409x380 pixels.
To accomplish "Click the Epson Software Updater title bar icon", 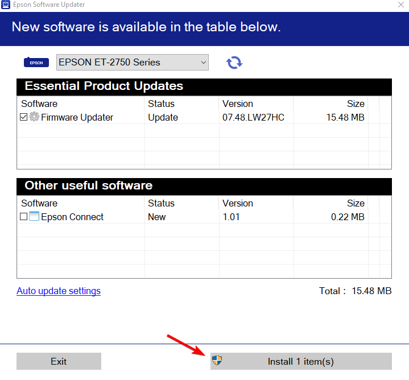I will coord(6,5).
